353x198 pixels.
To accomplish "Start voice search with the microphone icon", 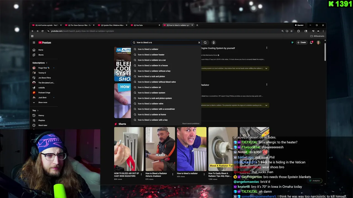I will click(213, 43).
